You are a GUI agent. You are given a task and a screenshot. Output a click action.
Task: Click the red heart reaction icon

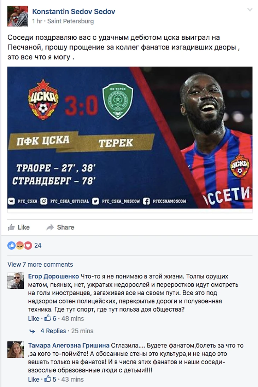coord(28,246)
